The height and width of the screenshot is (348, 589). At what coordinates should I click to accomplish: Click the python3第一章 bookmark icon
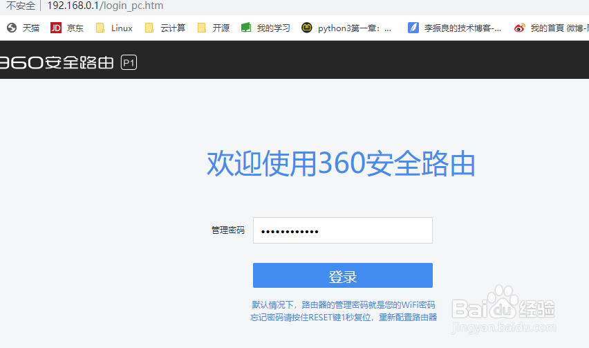(x=307, y=28)
